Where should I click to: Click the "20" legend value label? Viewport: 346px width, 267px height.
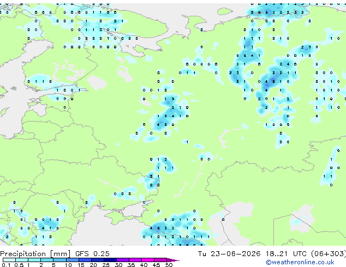(x=93, y=265)
